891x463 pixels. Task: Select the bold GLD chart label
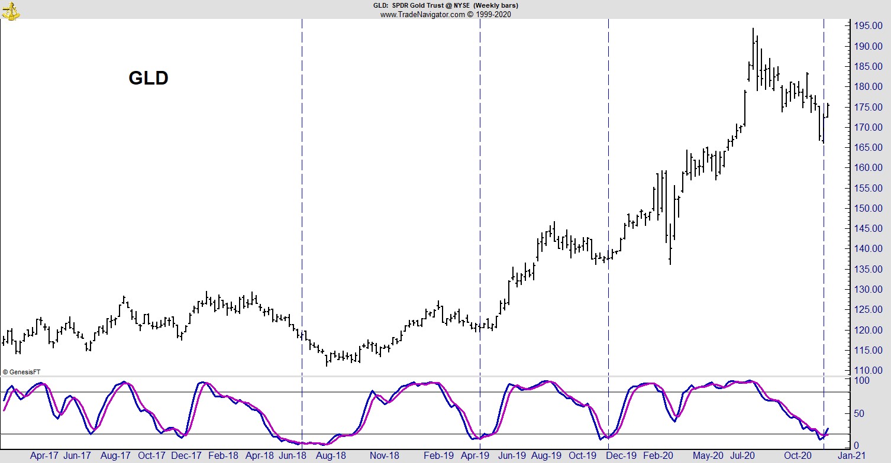pyautogui.click(x=148, y=78)
